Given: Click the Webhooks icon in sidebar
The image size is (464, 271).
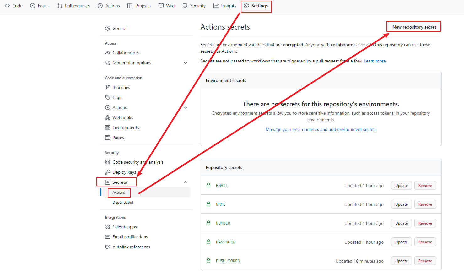Looking at the screenshot, I should [108, 117].
